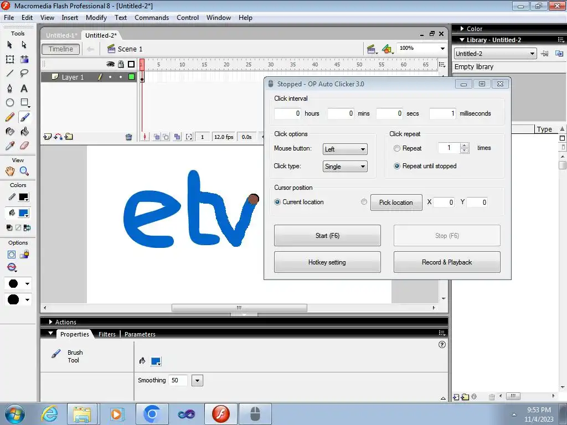Open the stroke color swatch in Tools
The width and height of the screenshot is (567, 425).
point(23,198)
